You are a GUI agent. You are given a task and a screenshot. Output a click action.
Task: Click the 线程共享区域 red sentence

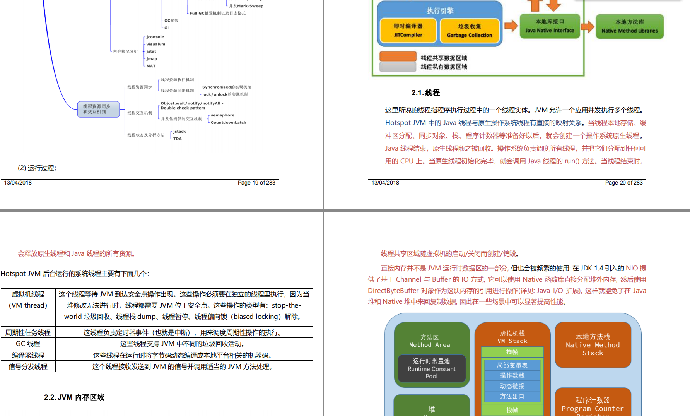pos(449,253)
